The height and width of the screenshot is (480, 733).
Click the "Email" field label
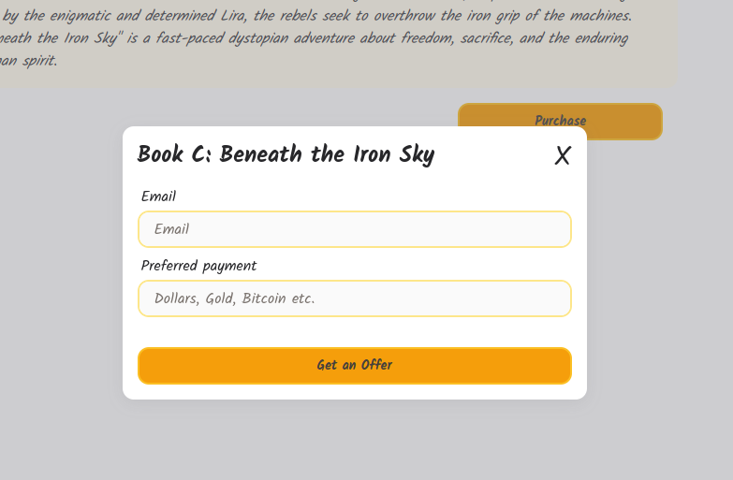[x=158, y=196]
